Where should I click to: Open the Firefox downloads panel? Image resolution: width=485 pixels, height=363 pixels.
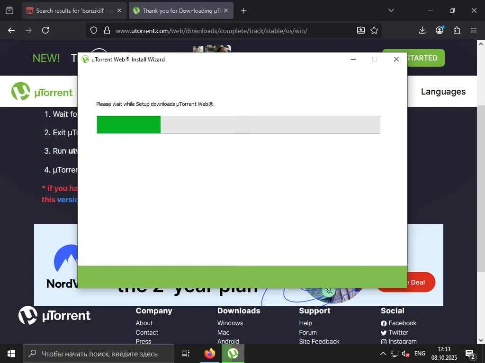click(x=422, y=30)
